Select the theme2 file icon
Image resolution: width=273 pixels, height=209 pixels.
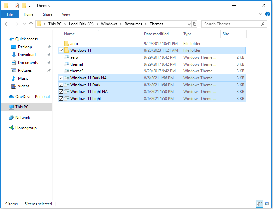(x=66, y=71)
